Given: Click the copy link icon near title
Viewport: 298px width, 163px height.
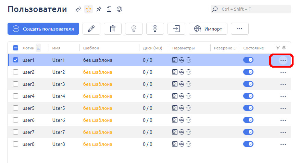Looking at the screenshot, I should tap(78, 9).
